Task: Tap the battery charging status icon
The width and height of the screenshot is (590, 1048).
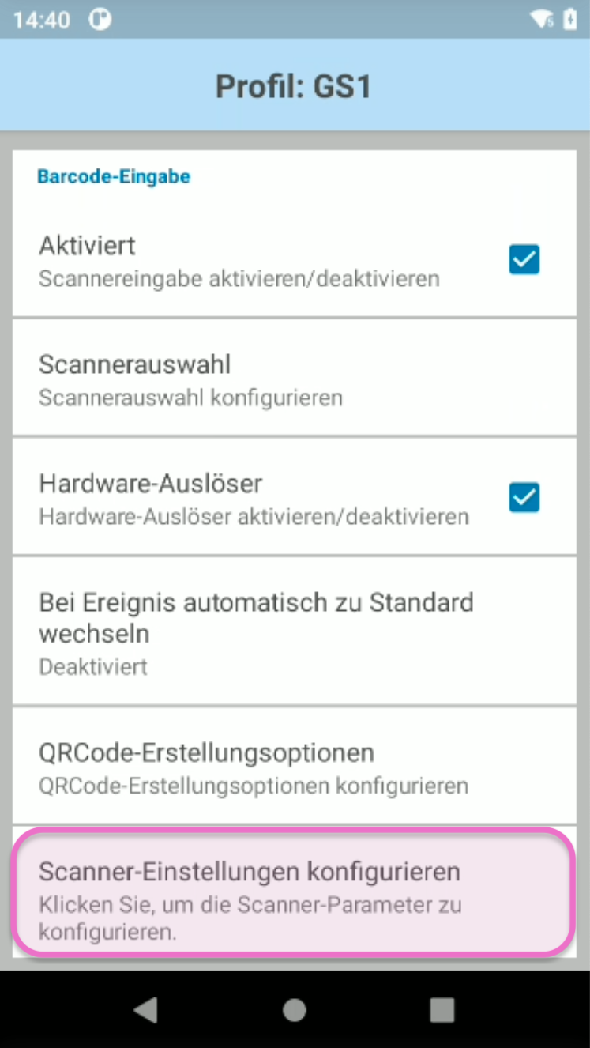Action: [569, 19]
